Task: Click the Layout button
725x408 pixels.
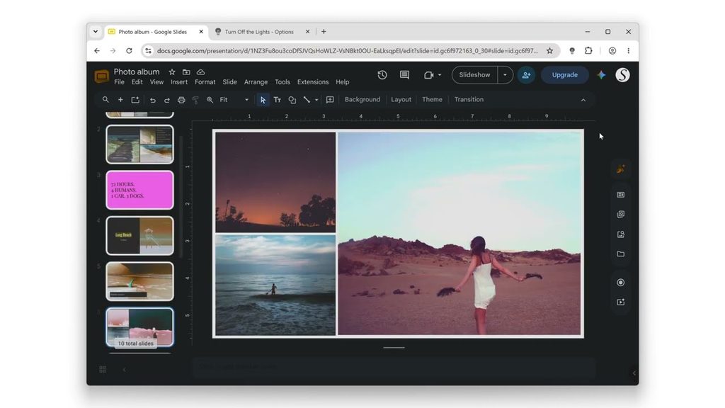Action: coord(401,99)
